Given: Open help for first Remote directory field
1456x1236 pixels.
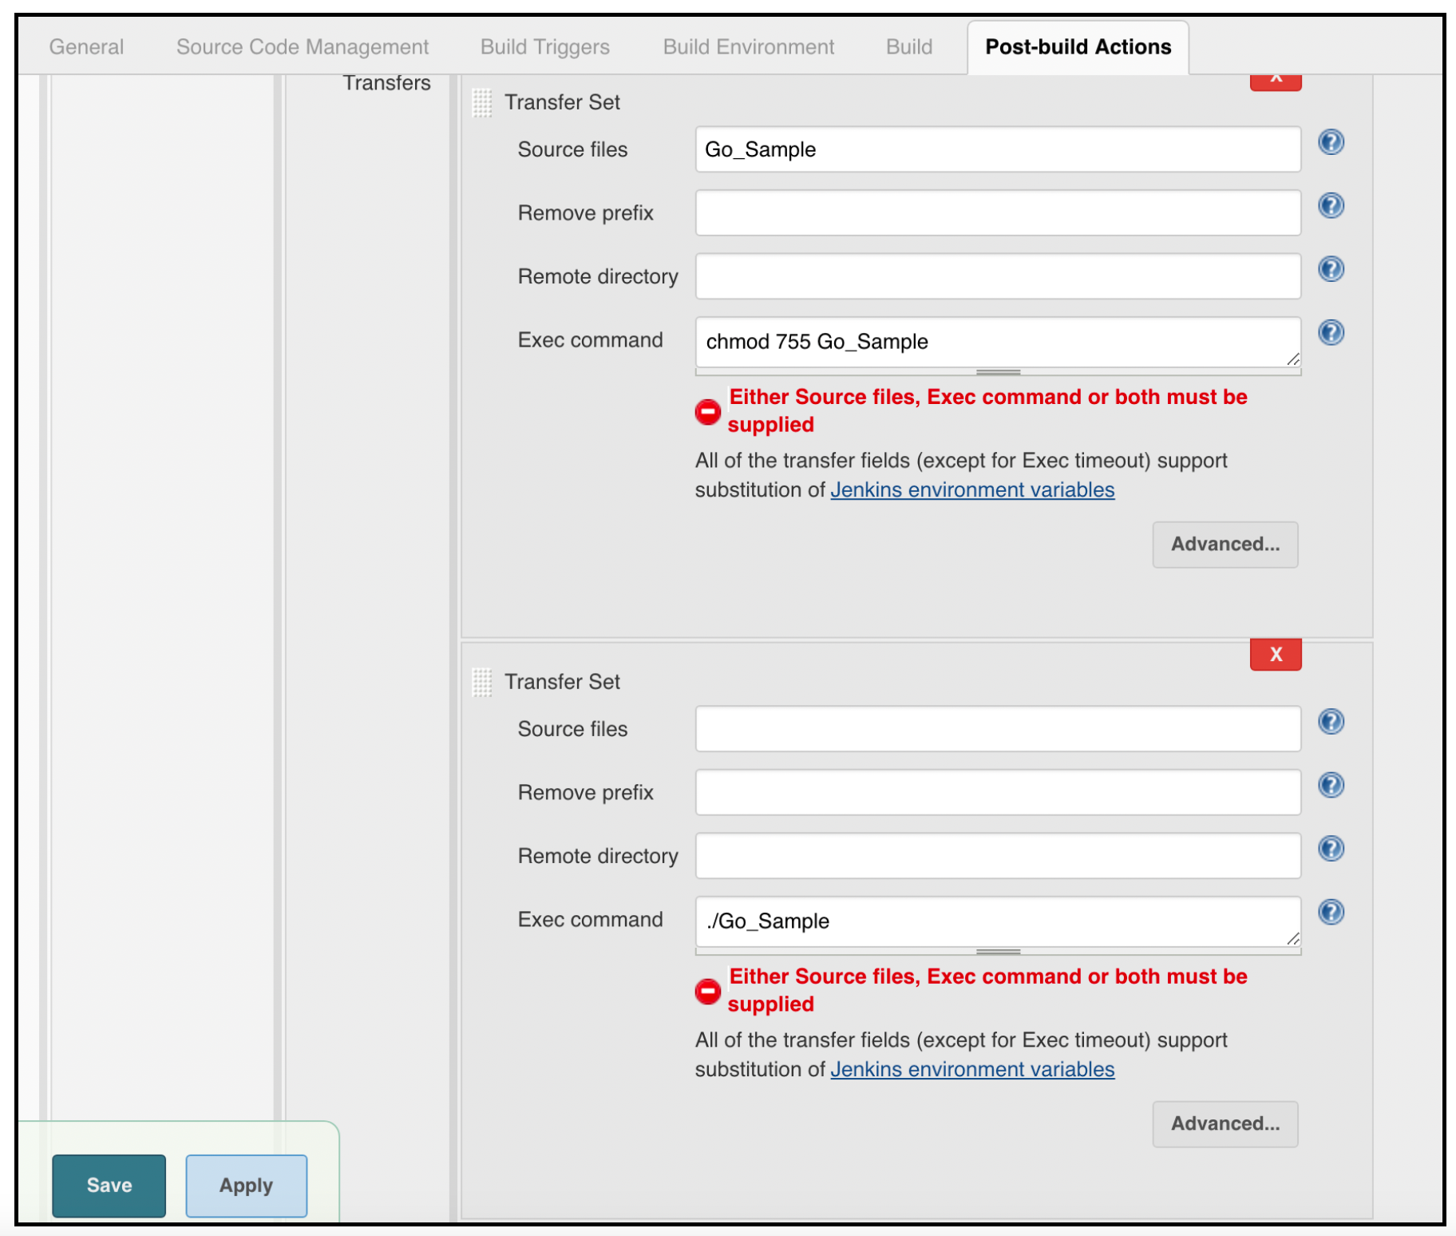Looking at the screenshot, I should 1331,269.
